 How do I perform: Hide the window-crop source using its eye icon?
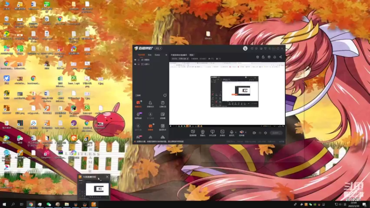135,64
